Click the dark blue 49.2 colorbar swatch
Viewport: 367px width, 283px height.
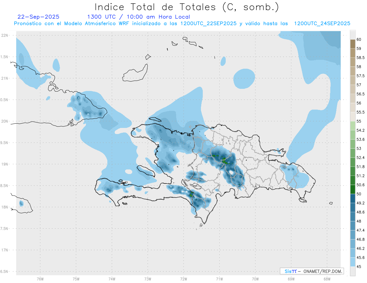[352, 198]
